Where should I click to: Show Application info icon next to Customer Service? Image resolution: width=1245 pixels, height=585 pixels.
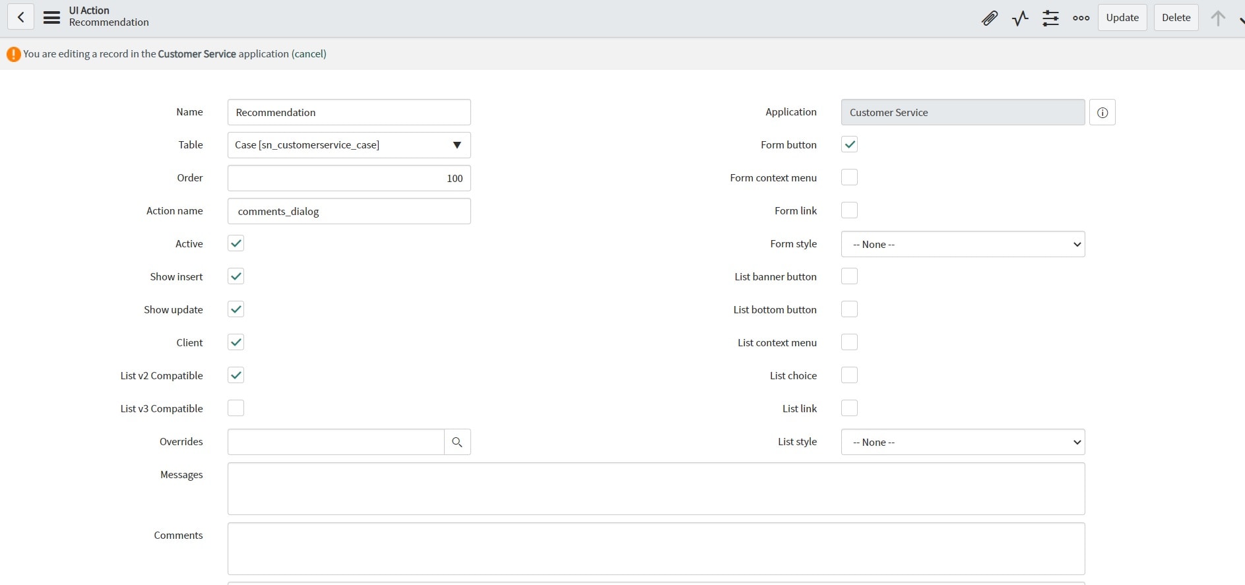click(1102, 112)
